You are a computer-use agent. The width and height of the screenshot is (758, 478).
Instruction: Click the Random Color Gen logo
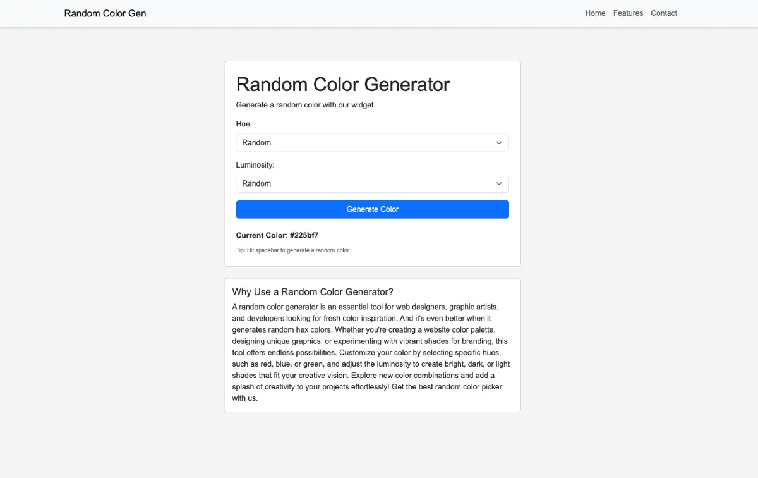coord(105,13)
